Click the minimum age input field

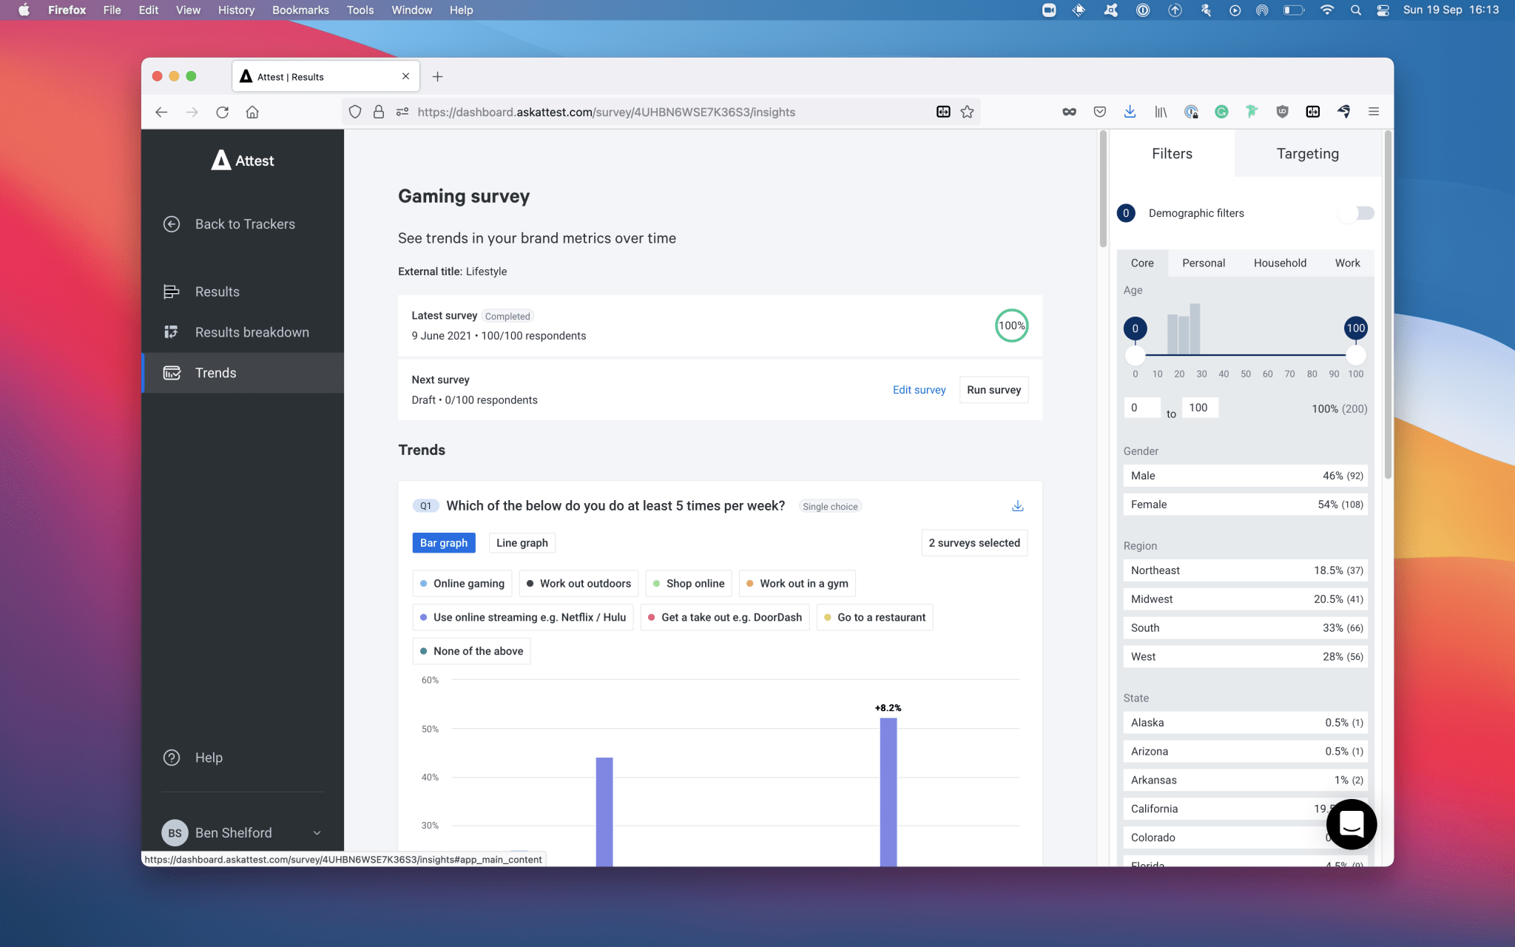tap(1142, 408)
